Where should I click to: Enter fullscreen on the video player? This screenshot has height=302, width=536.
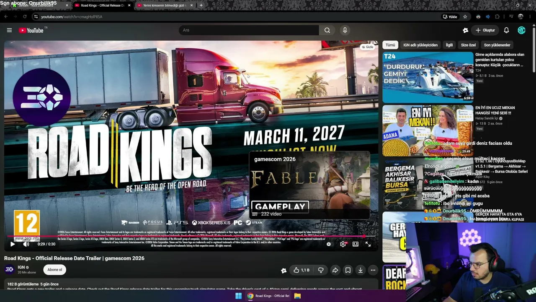(368, 244)
